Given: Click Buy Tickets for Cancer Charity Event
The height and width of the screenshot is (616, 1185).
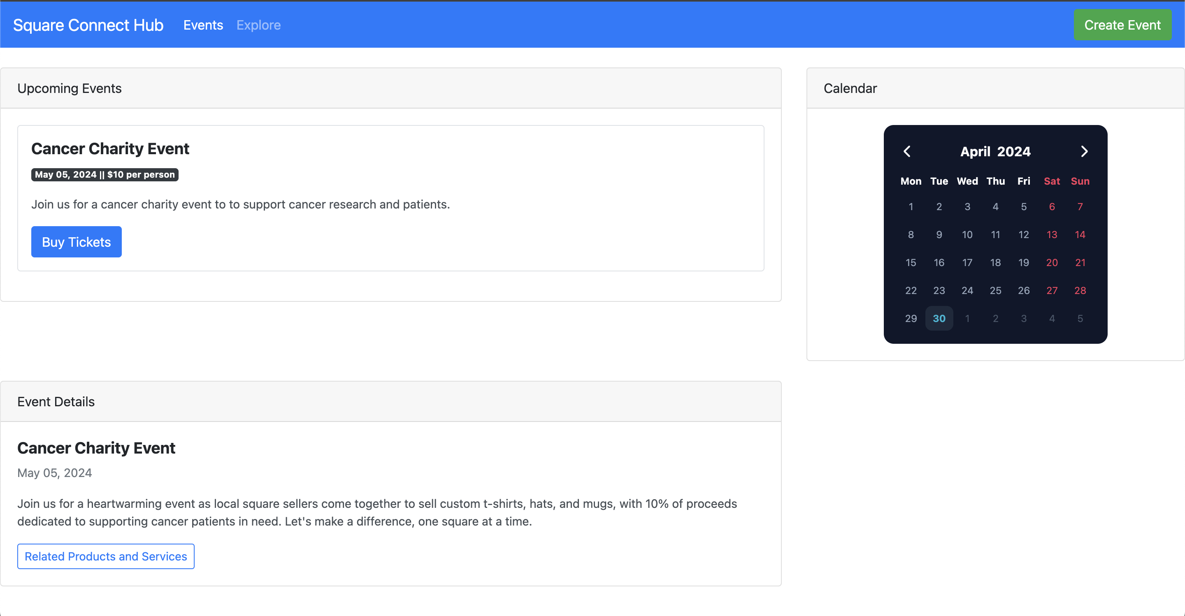Looking at the screenshot, I should [x=77, y=242].
